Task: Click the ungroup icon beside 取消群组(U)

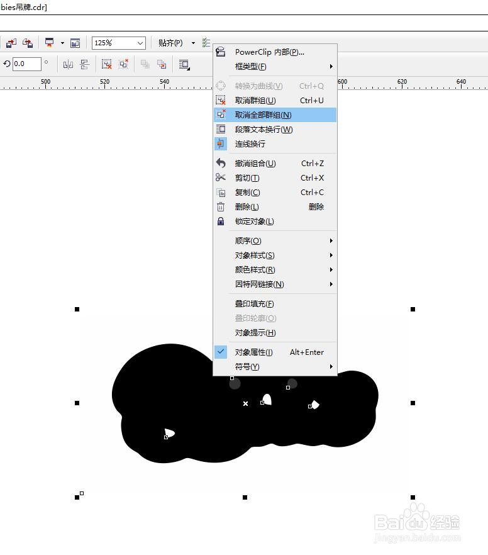Action: [x=221, y=101]
